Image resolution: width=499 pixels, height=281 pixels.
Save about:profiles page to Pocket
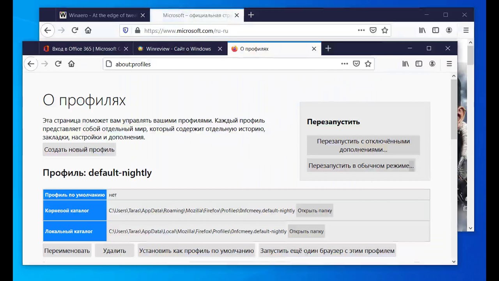tap(356, 64)
